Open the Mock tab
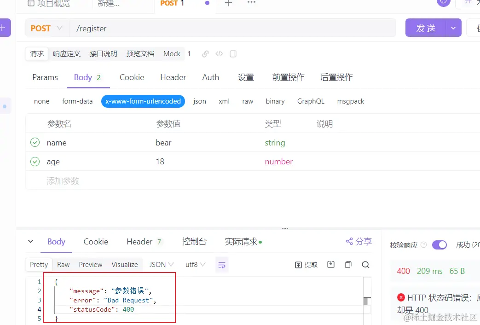The image size is (480, 325). (x=172, y=54)
